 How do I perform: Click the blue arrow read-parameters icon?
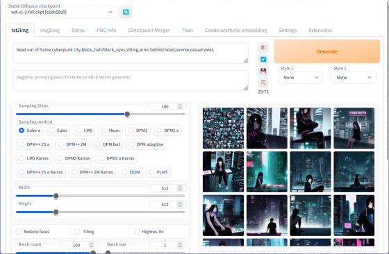263,59
